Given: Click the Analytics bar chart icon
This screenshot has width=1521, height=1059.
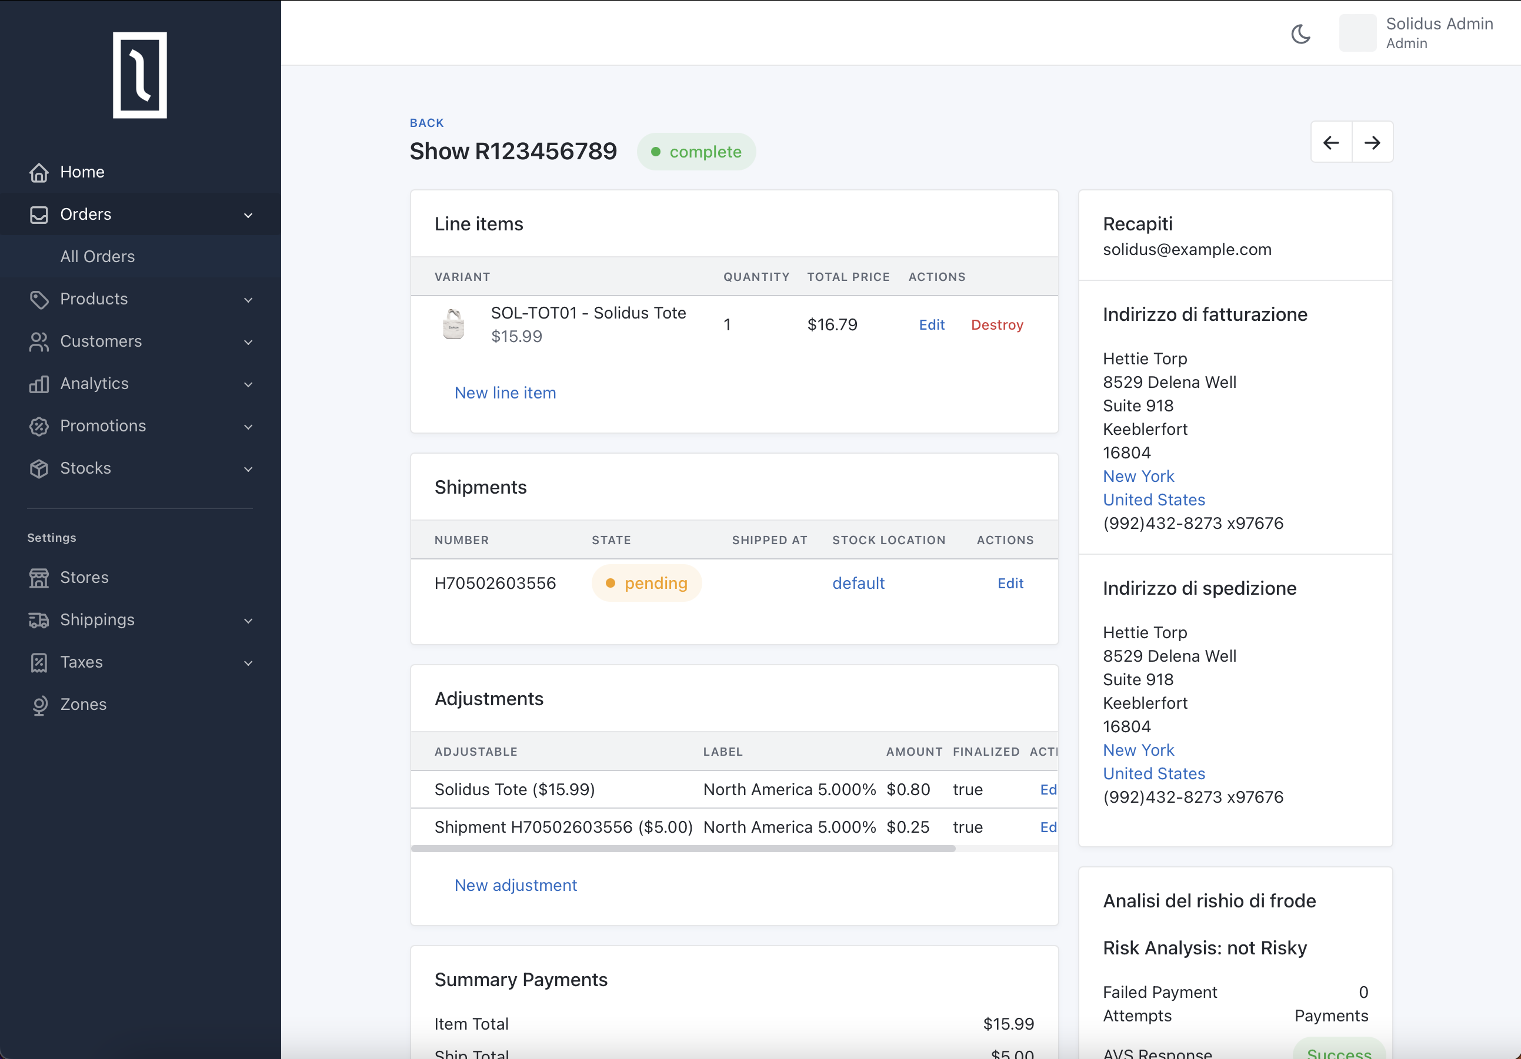Looking at the screenshot, I should (39, 384).
